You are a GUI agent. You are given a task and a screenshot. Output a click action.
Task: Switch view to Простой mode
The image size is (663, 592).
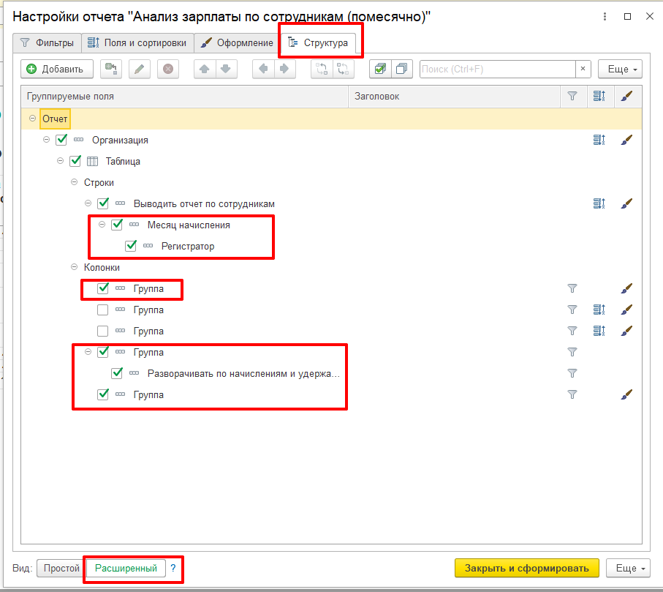pyautogui.click(x=61, y=568)
